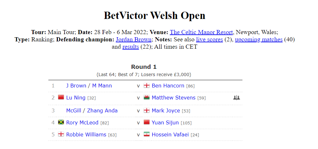Click the Jamaica flag beside Rory McLeod

click(x=61, y=122)
